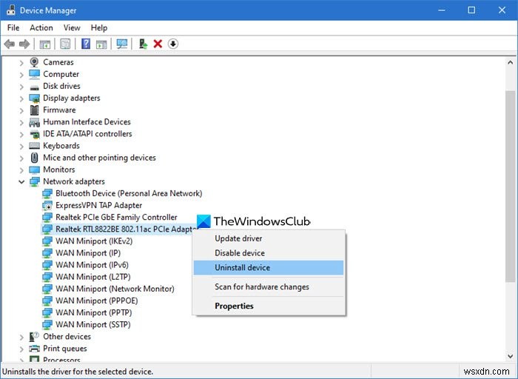Select WAN Miniport (PPTP)
Screen dimensions: 518x379
pyautogui.click(x=94, y=312)
